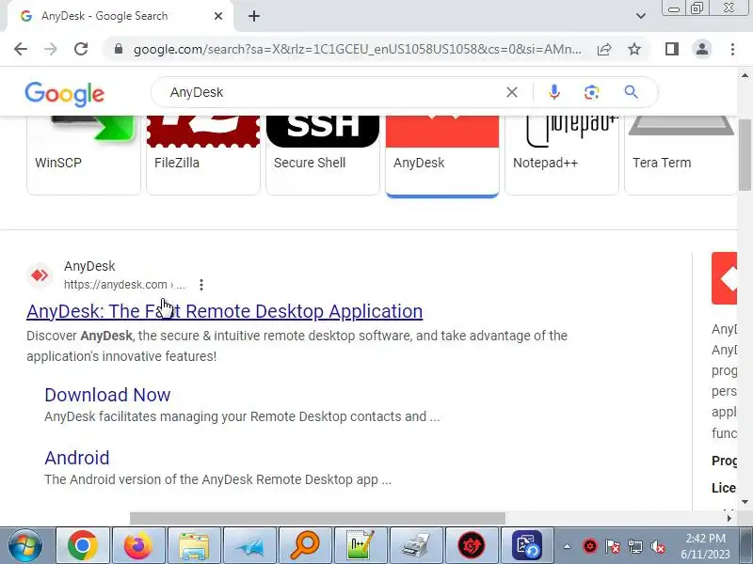This screenshot has width=753, height=564.
Task: Open the Notepad++ related search card
Action: pos(562,154)
